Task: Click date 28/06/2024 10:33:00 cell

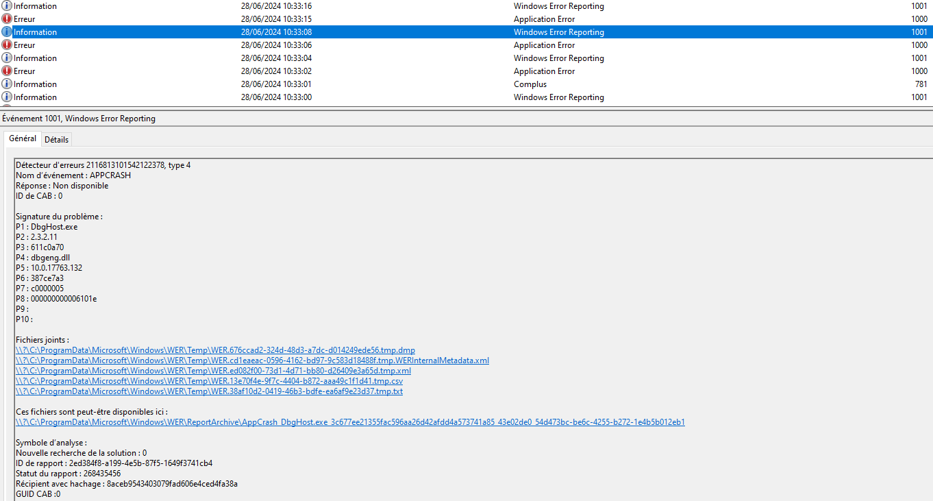Action: tap(276, 97)
